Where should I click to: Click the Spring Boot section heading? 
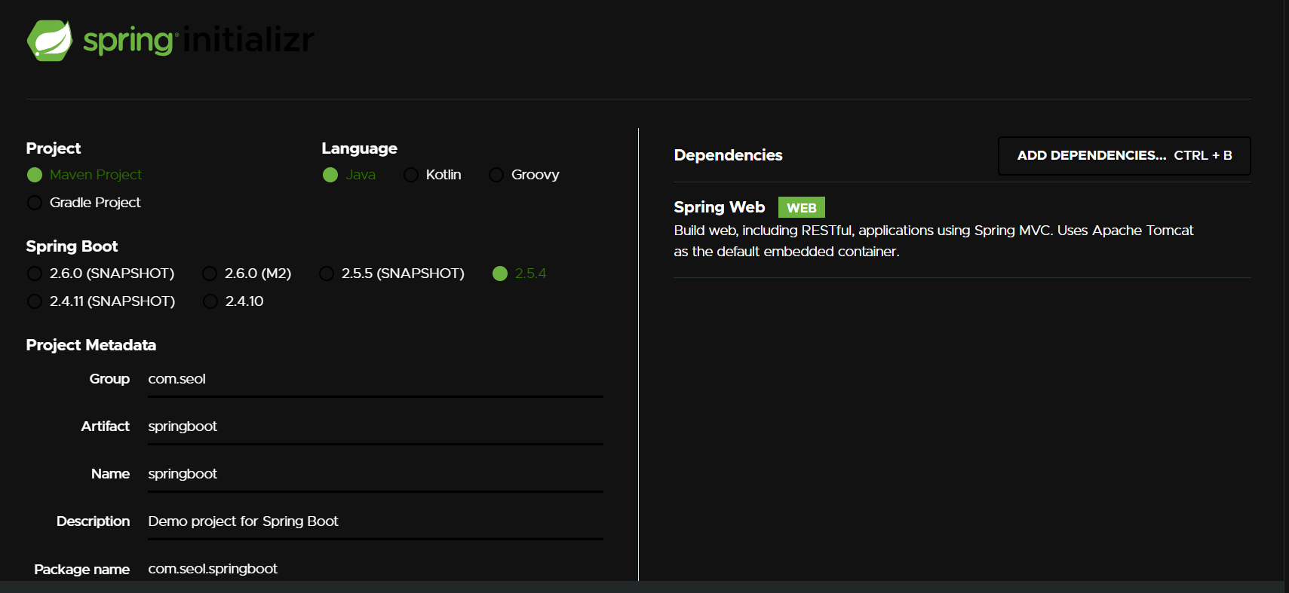[72, 246]
